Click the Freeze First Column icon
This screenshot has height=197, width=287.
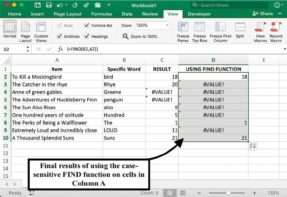[220, 27]
